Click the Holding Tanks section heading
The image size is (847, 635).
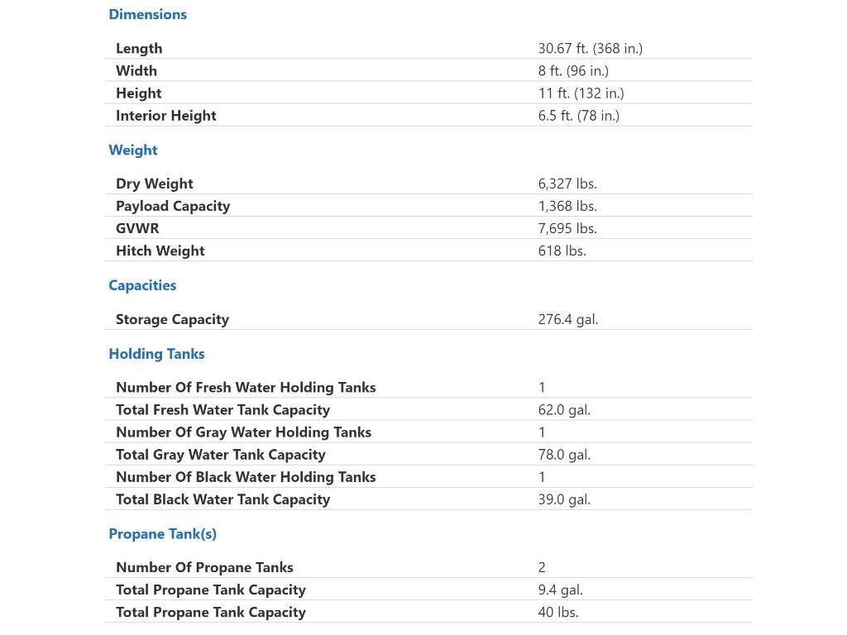(x=156, y=354)
